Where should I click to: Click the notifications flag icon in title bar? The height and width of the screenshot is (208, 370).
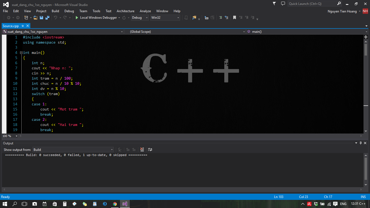[274, 4]
